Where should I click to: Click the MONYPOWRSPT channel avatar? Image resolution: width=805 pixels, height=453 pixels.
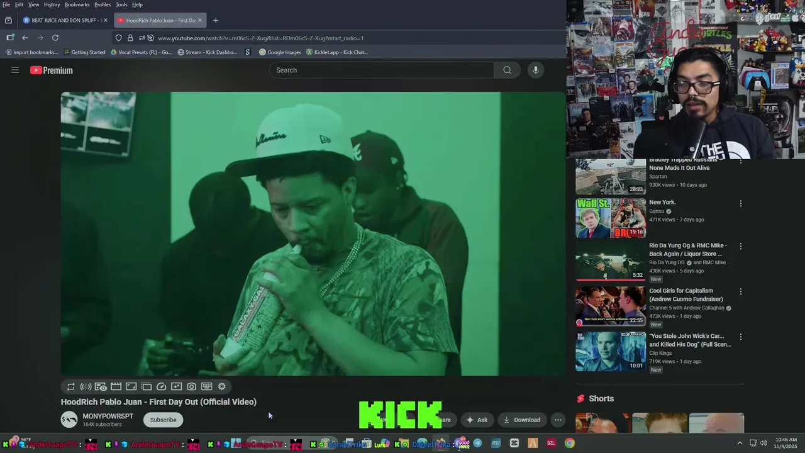[x=69, y=420]
